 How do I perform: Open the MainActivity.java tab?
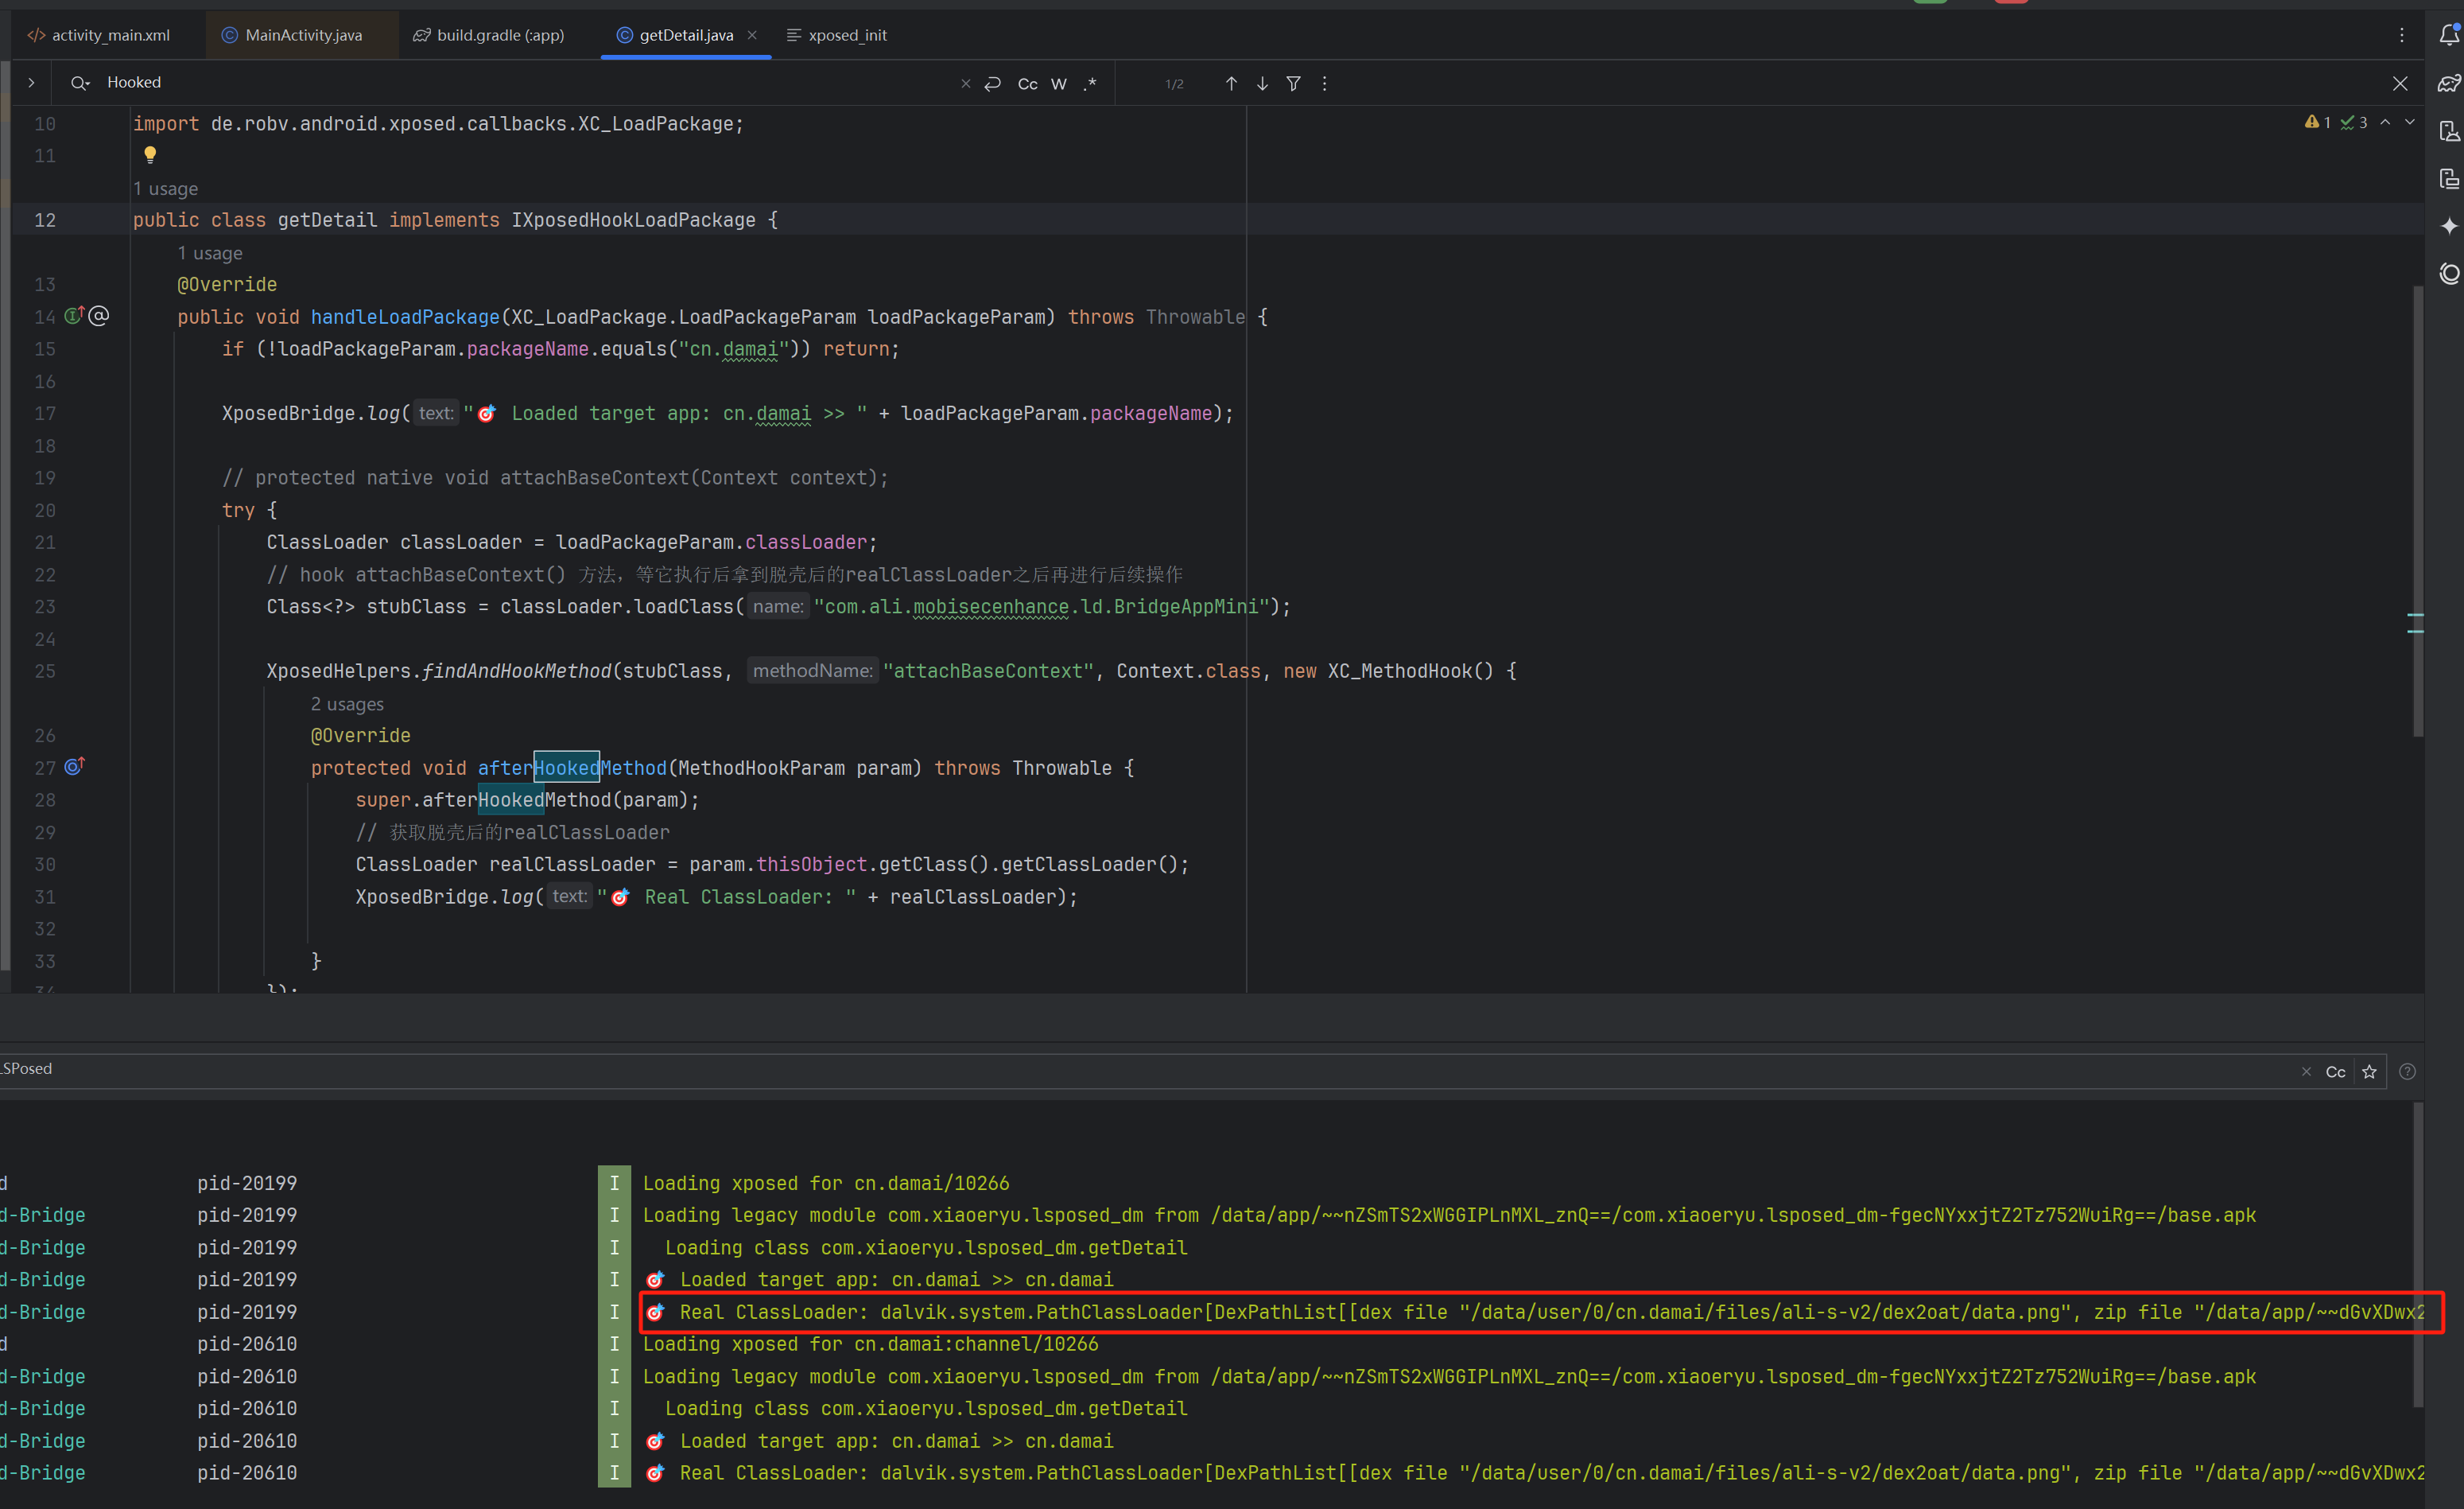tap(292, 35)
